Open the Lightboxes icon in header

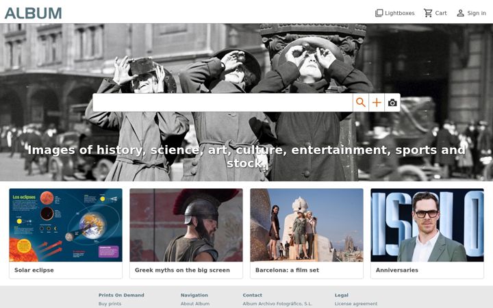coord(379,13)
